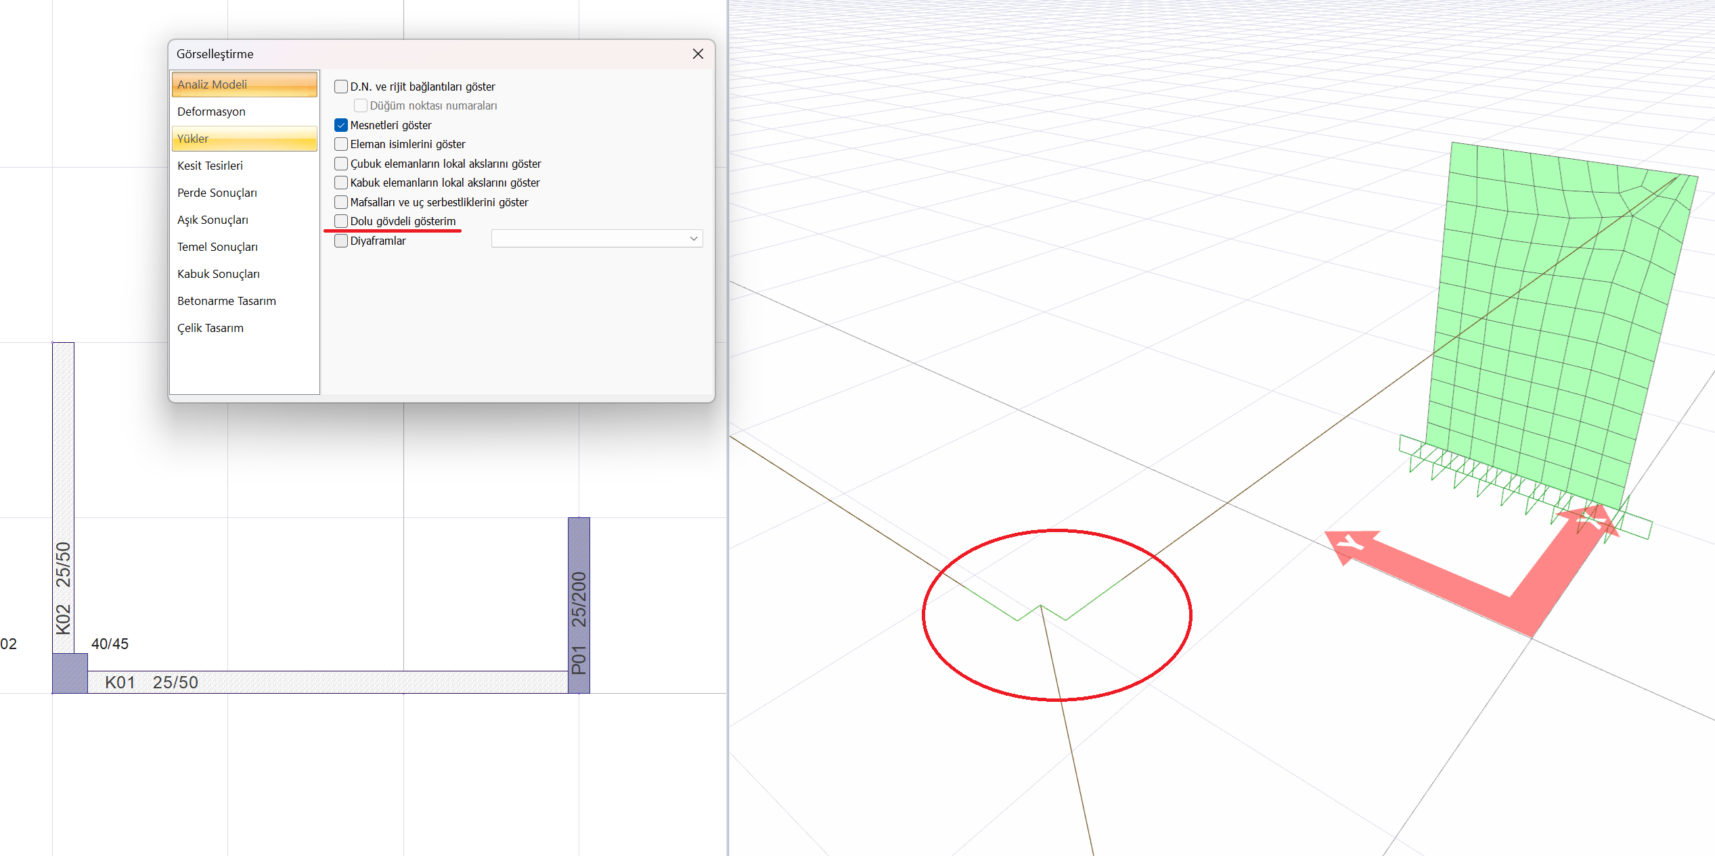
Task: Toggle Mafsalları ve uç serbestliklerini göster
Action: pyautogui.click(x=341, y=202)
